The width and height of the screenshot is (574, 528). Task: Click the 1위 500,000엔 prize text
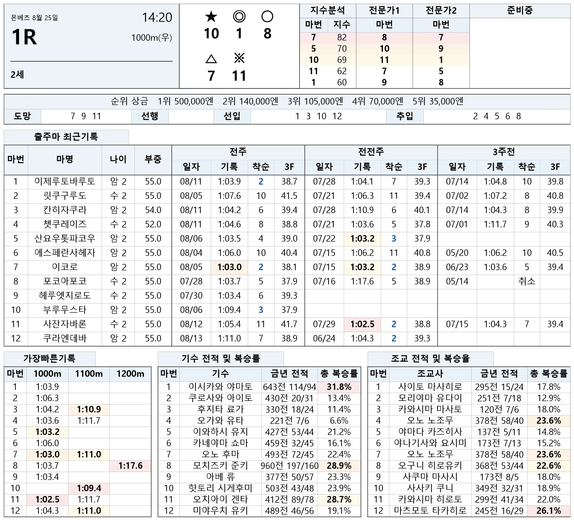coord(185,101)
